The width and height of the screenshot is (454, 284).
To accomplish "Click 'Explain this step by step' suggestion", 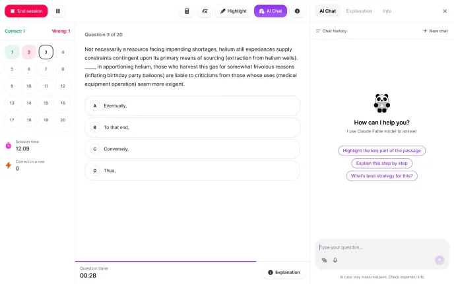I will pyautogui.click(x=381, y=163).
